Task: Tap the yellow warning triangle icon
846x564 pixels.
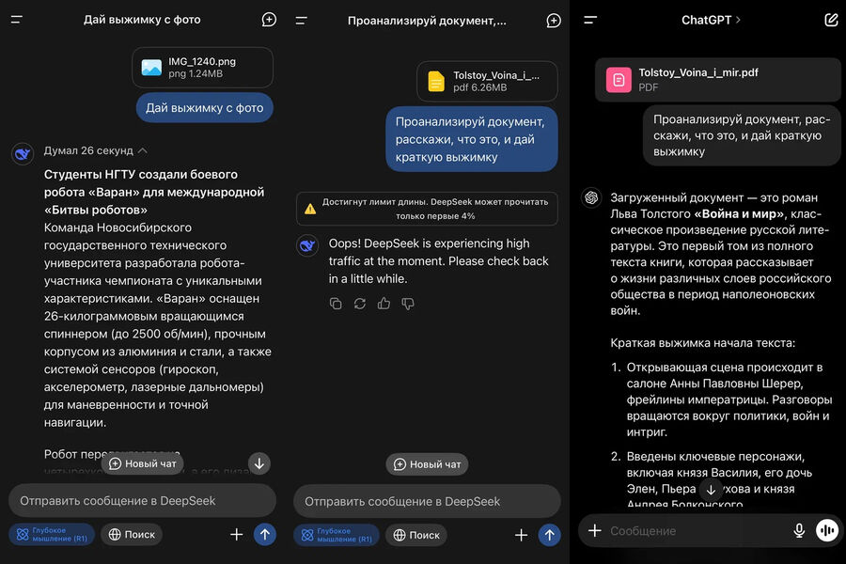Action: pos(310,209)
